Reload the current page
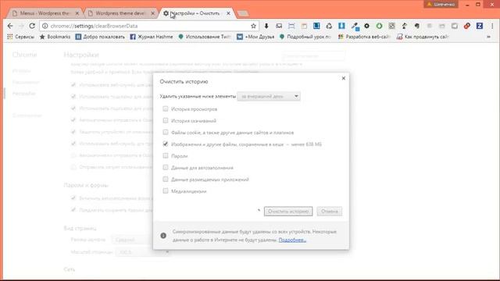Screen dimensions: 500x281 point(32,26)
